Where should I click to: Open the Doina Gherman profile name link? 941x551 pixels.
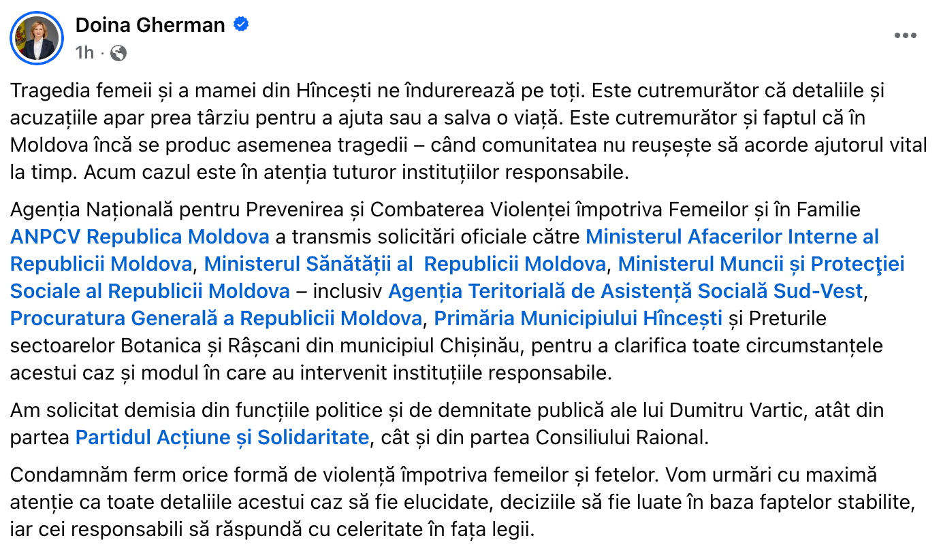[x=150, y=25]
